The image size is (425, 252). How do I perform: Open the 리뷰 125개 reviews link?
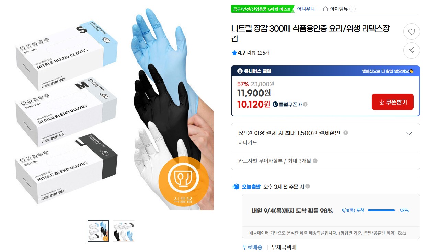(x=258, y=53)
